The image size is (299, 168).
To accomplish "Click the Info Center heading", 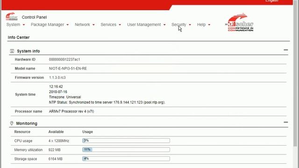I will (19, 37).
